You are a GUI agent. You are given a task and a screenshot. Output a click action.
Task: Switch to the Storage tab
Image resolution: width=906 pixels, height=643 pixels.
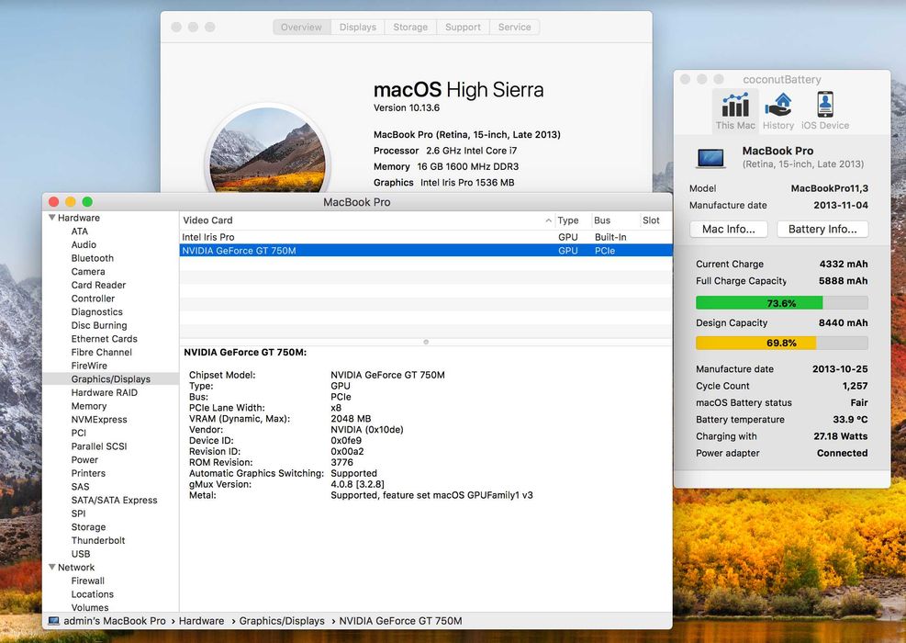(x=410, y=28)
